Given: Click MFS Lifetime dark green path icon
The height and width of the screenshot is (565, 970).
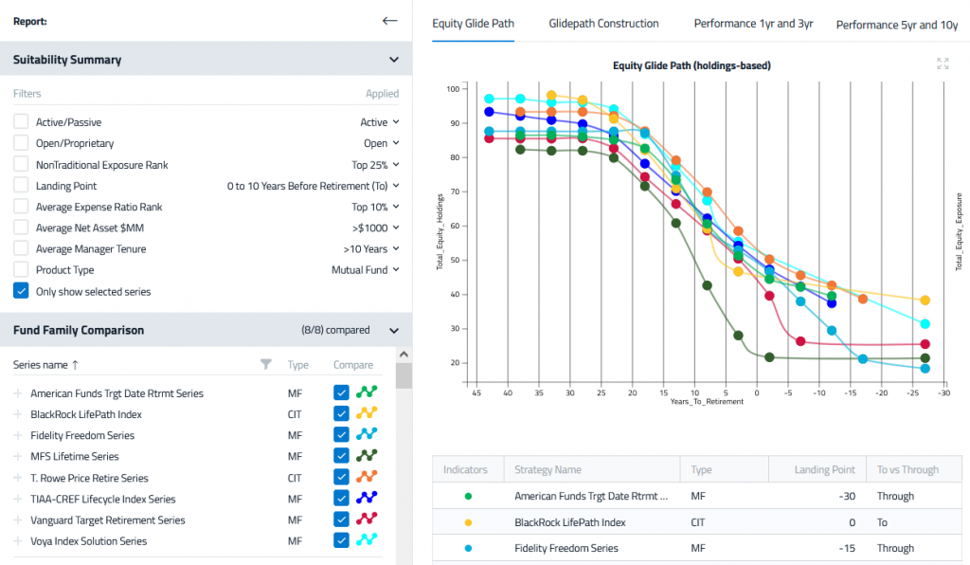Looking at the screenshot, I should point(367,456).
